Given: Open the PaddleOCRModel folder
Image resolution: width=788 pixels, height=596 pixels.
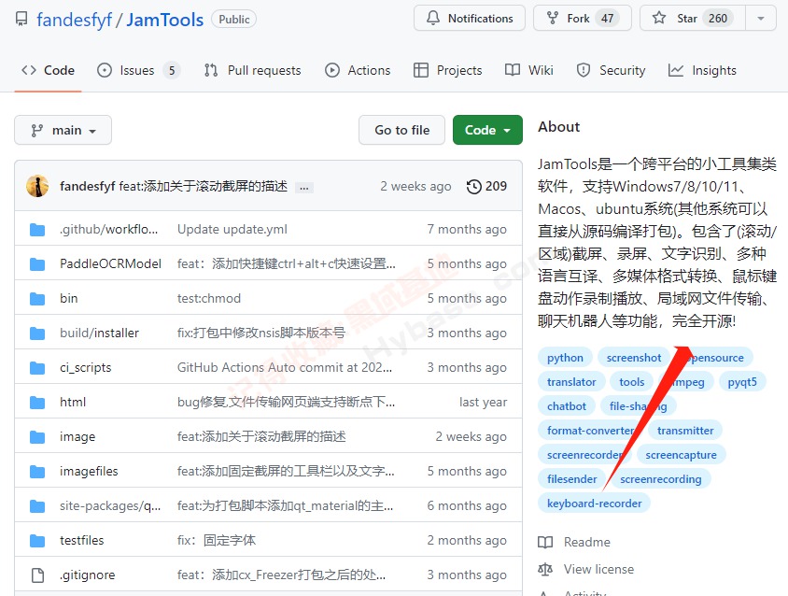Looking at the screenshot, I should pyautogui.click(x=110, y=264).
